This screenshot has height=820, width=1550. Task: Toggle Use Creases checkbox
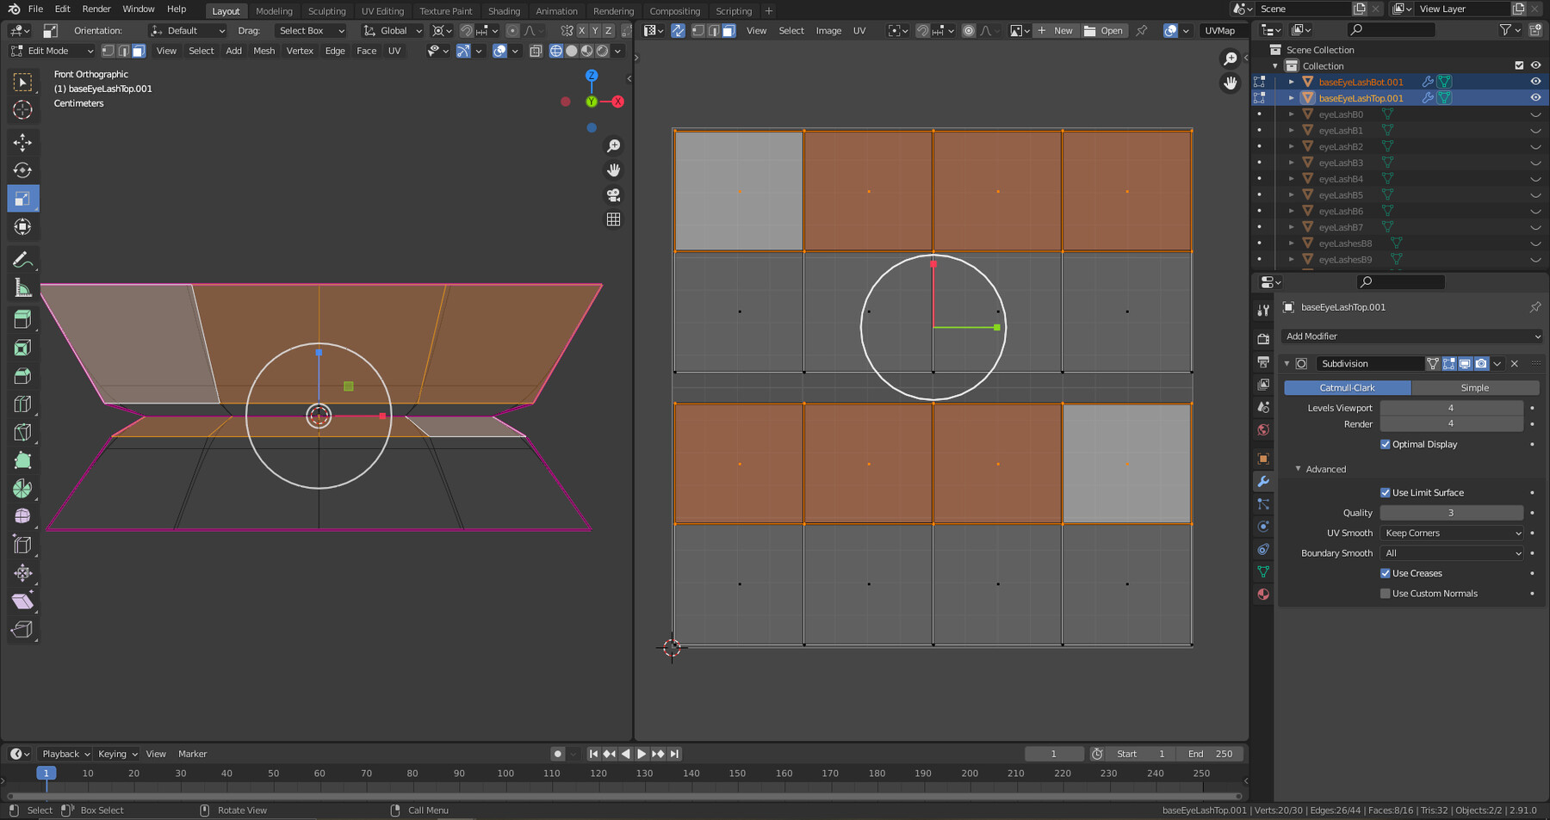(x=1385, y=574)
